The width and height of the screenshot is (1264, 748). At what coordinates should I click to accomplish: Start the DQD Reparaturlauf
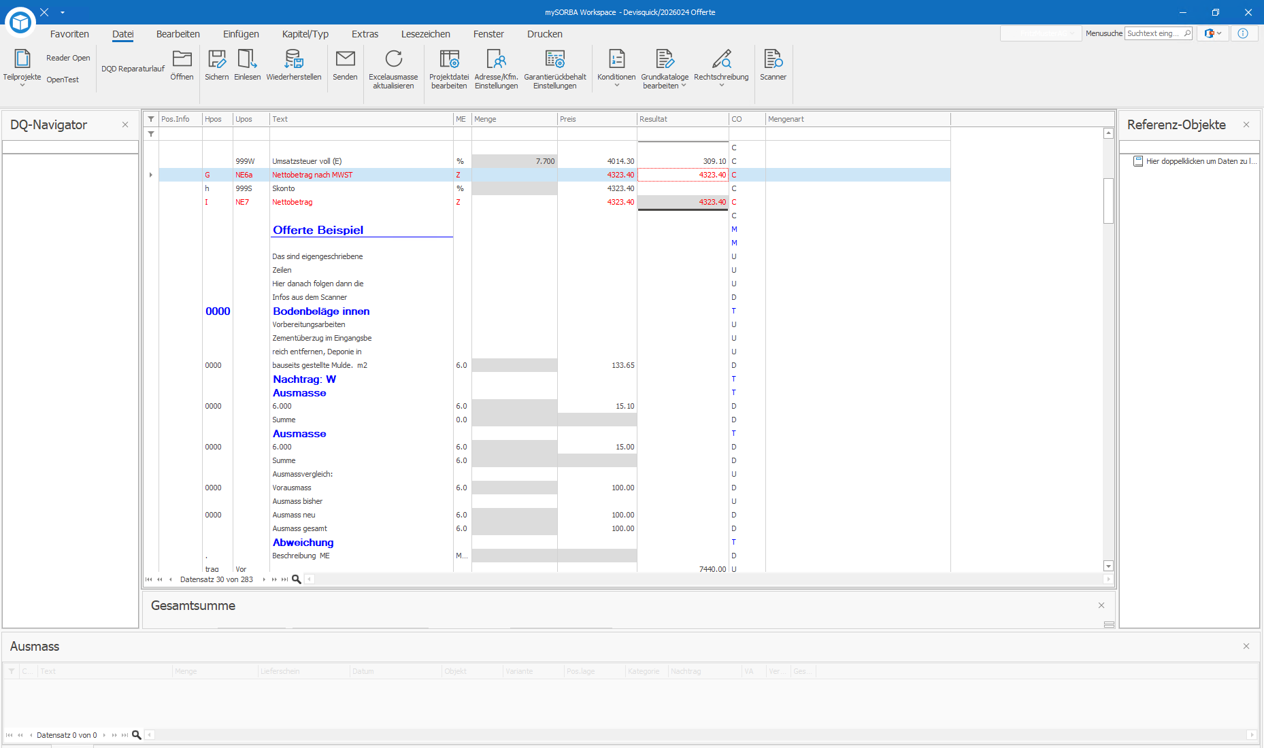[x=133, y=69]
